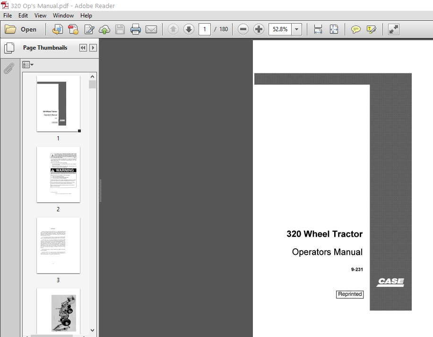Screen dimensions: 433x337
Task: Click the 52.8% zoom value field
Action: pos(280,29)
